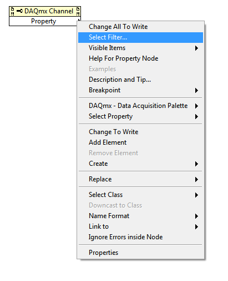The width and height of the screenshot is (228, 281).
Task: Click the right terminal icon on DAQmx Channel node
Action: [78, 11]
